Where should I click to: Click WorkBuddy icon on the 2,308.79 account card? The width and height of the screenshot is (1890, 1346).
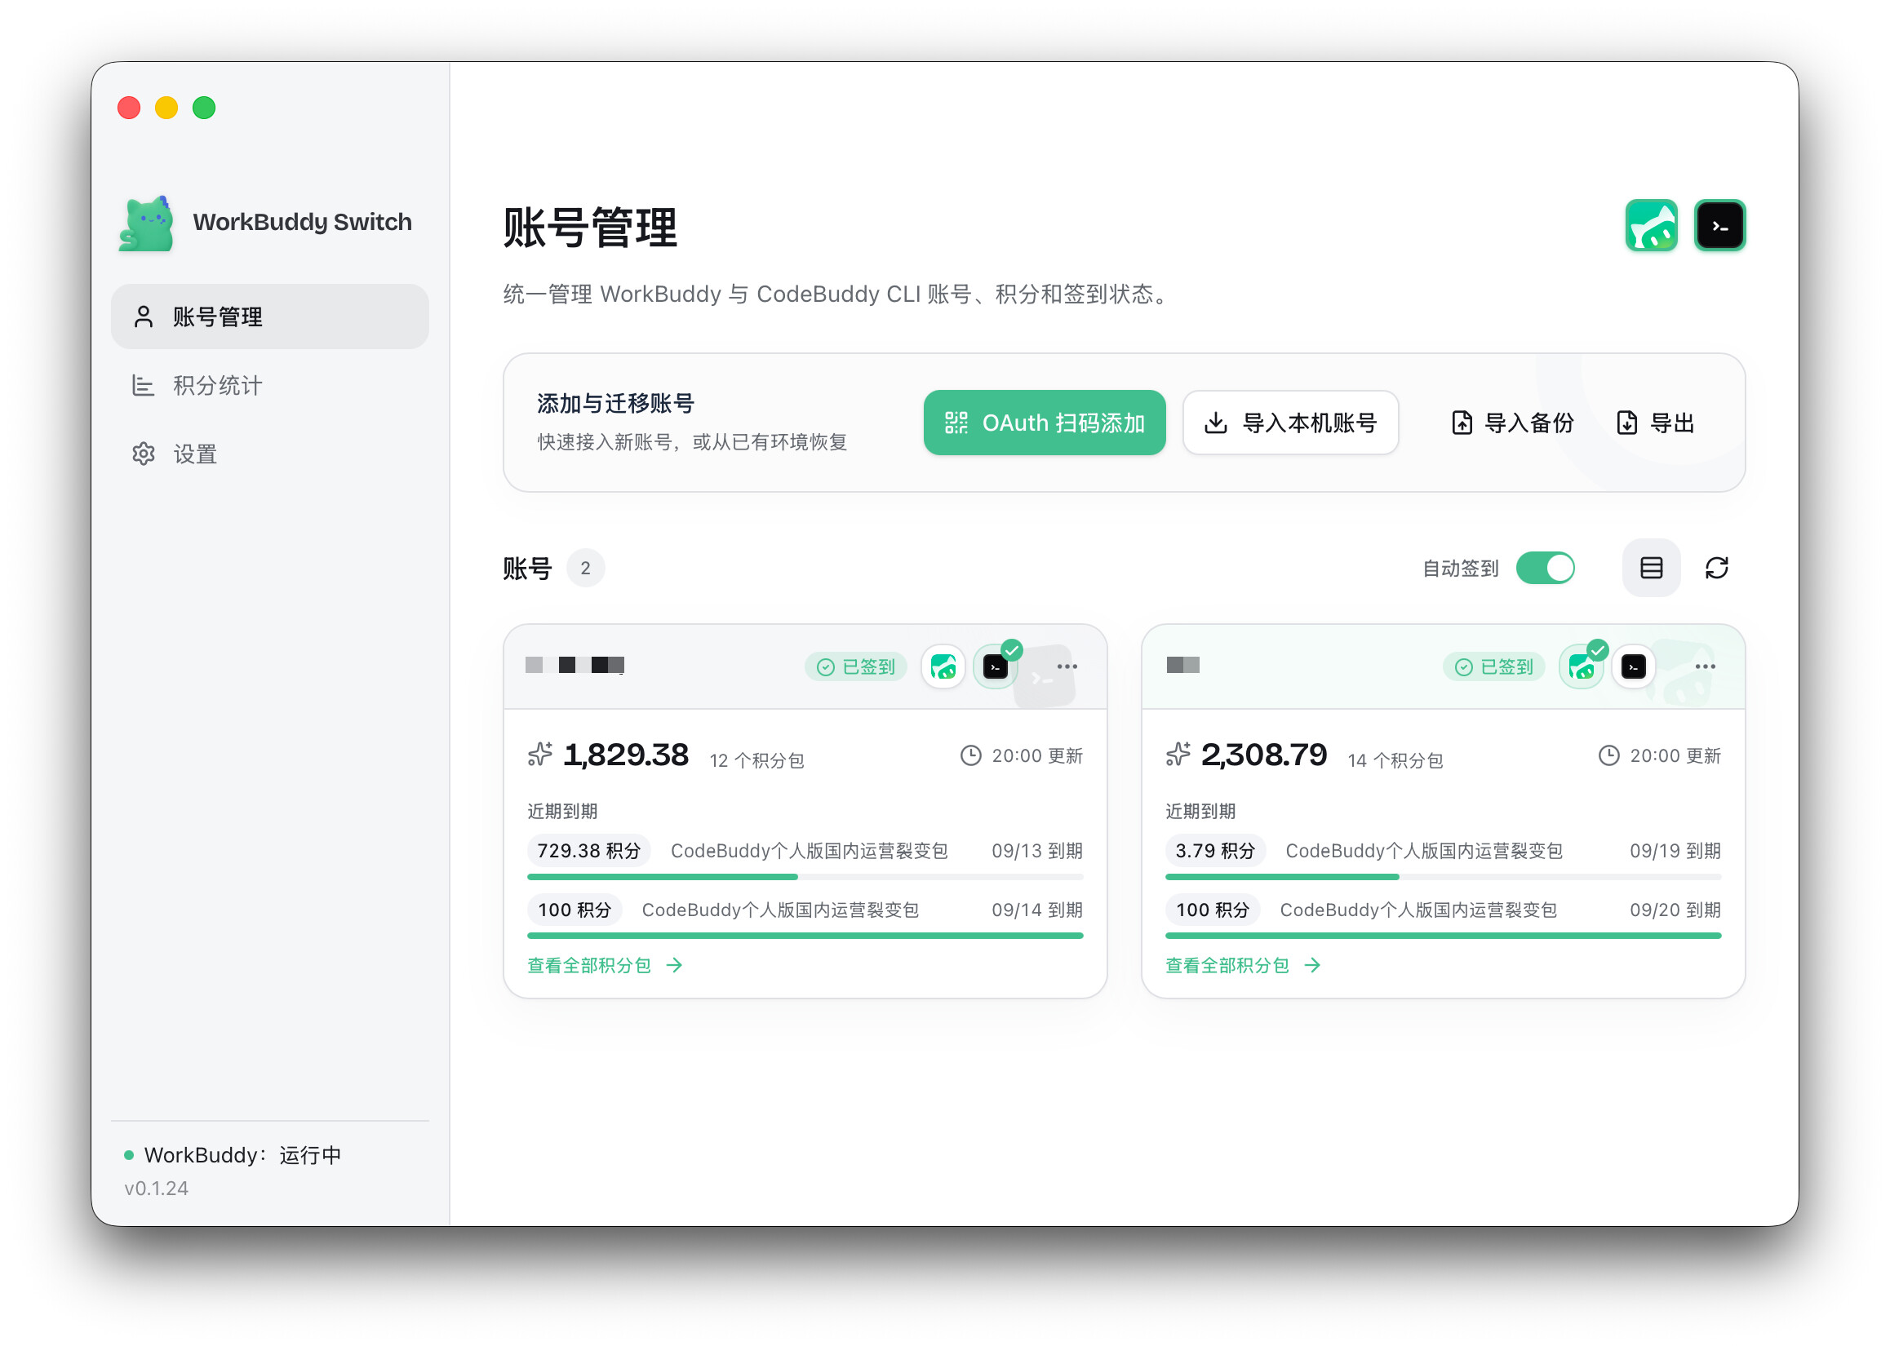point(1581,666)
